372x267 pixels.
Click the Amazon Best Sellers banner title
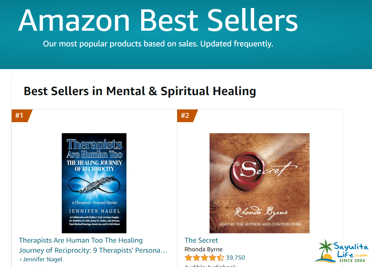pos(158,20)
